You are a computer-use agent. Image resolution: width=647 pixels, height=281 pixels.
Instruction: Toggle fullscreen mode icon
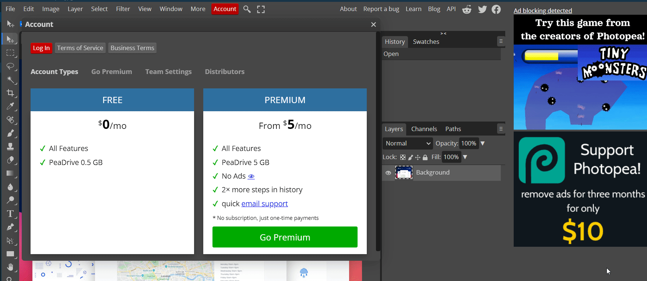261,9
